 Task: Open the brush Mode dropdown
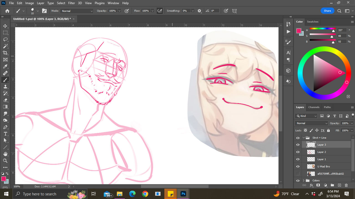click(77, 11)
